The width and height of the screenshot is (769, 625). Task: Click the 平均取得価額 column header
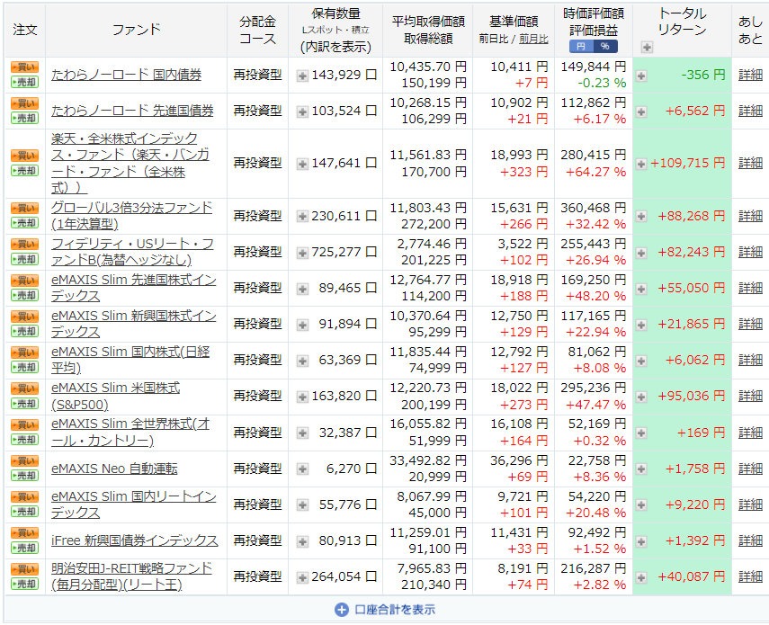(x=428, y=22)
